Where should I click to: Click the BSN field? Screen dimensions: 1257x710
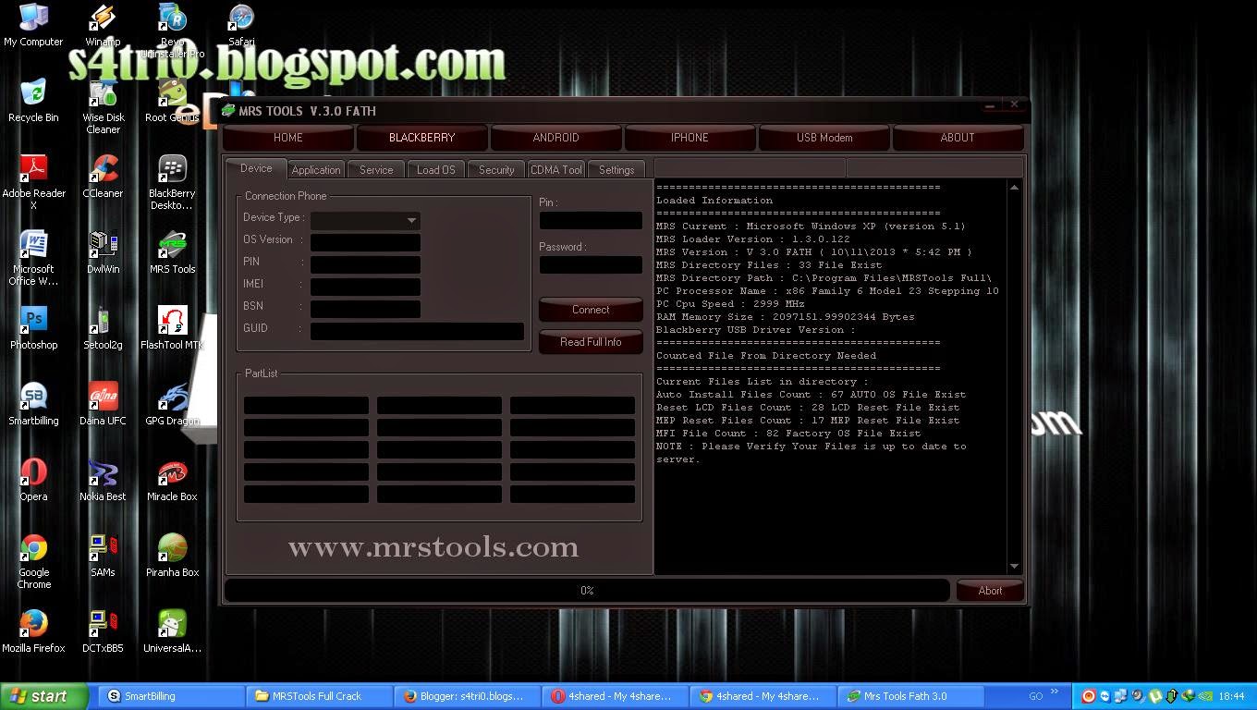[x=365, y=309]
